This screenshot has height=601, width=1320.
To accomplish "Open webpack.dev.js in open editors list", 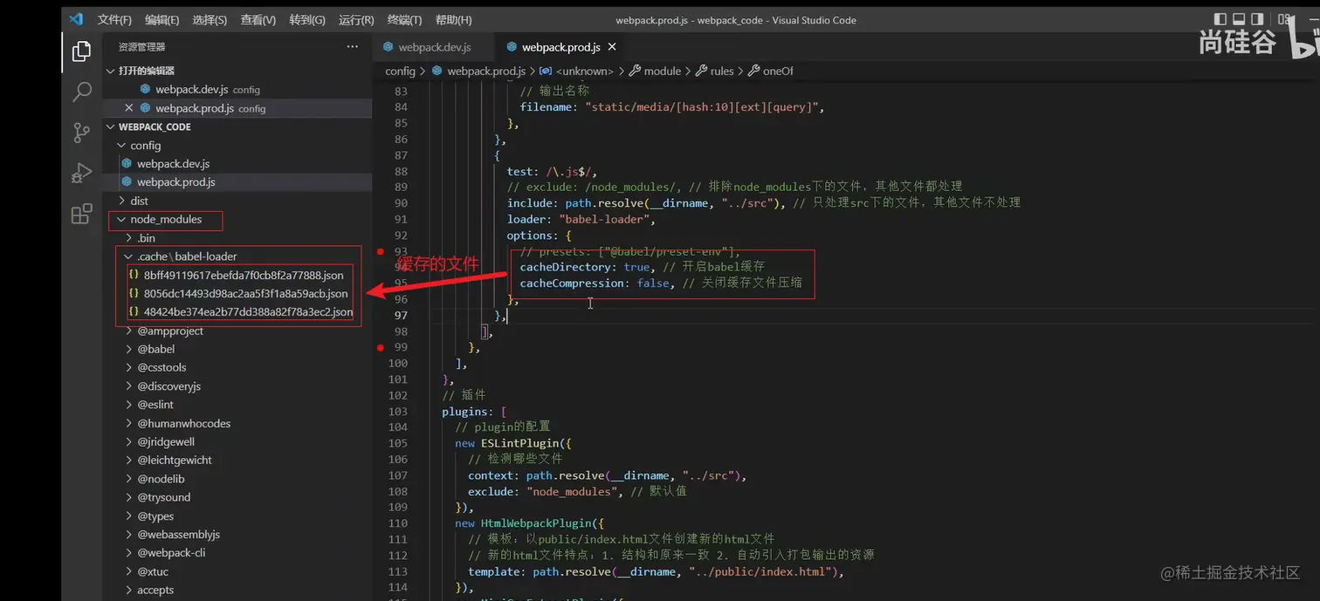I will click(237, 90).
